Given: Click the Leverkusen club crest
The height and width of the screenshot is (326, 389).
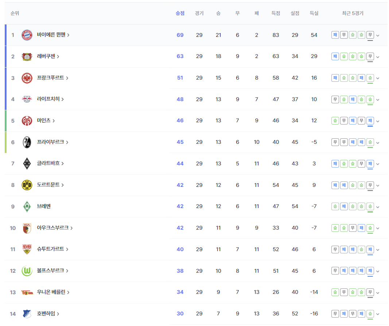Looking at the screenshot, I should coord(27,57).
